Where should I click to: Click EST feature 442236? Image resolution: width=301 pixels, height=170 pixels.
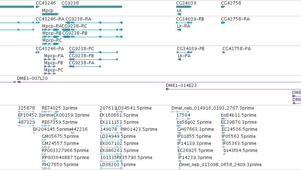pyautogui.click(x=79, y=129)
